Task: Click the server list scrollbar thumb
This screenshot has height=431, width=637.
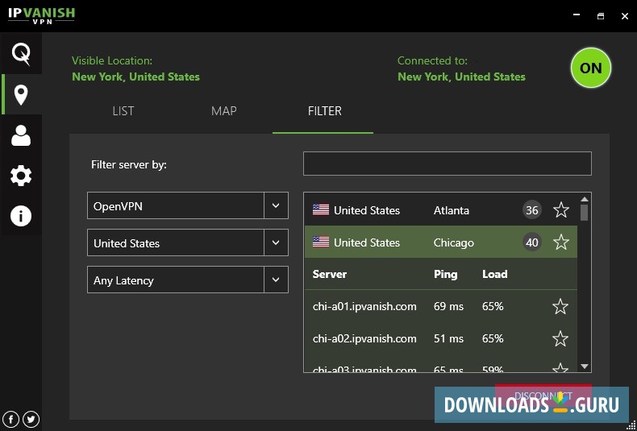Action: click(x=585, y=212)
